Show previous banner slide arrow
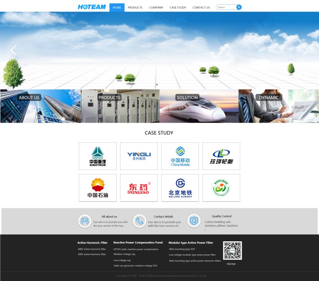 [x=13, y=50]
